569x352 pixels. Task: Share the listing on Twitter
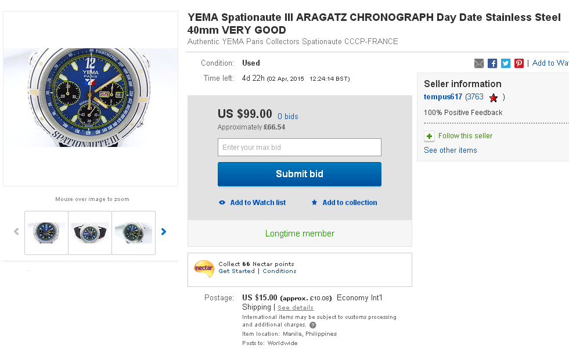pos(506,63)
